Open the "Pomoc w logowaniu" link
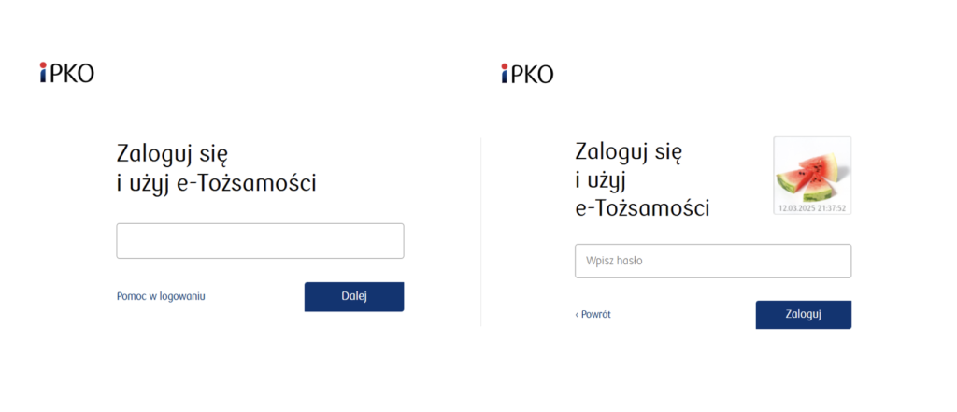The height and width of the screenshot is (412, 957). pos(161,296)
